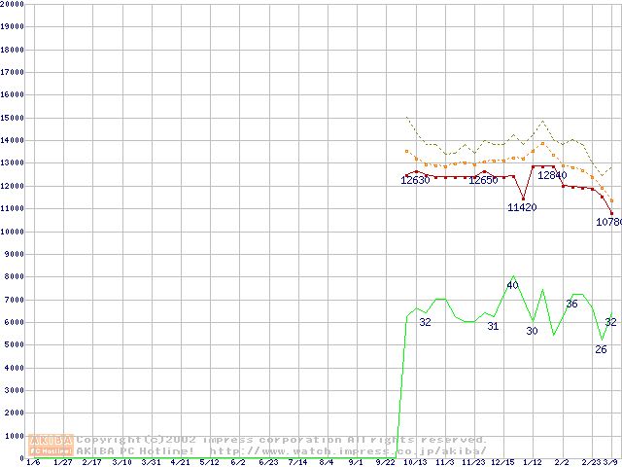This screenshot has width=622, height=467.
Task: Click the 20000 y-axis label
Action: (x=12, y=5)
